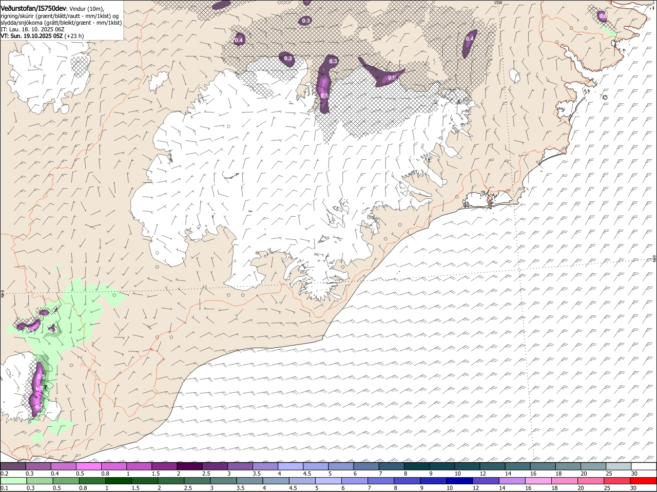Select the lavender 14 mm rain legend swatch

pos(512,481)
